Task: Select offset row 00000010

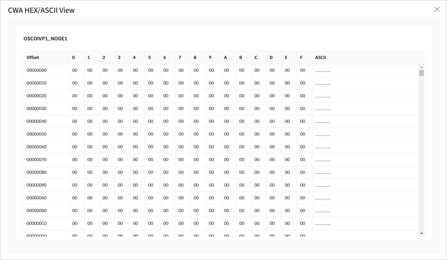Action: pyautogui.click(x=37, y=83)
